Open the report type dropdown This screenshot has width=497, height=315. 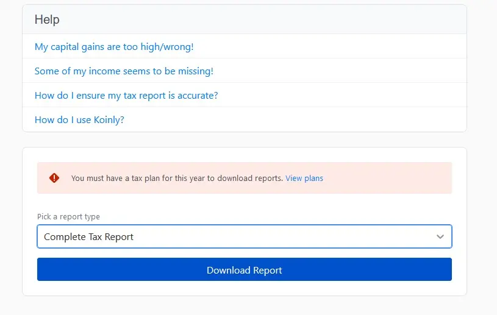point(244,237)
